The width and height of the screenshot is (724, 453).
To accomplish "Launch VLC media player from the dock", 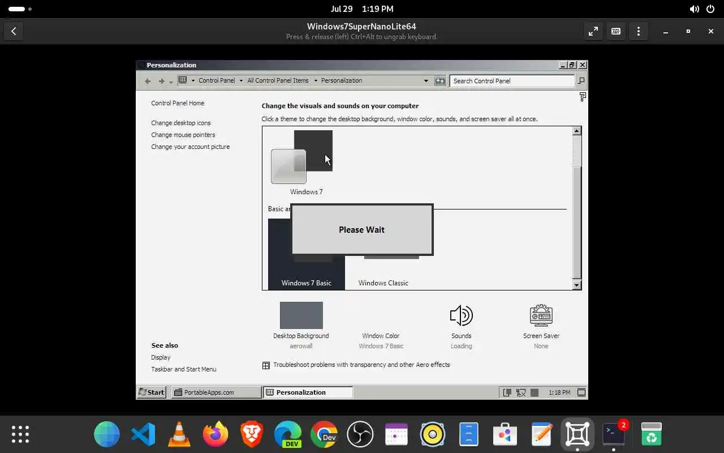I will click(179, 434).
